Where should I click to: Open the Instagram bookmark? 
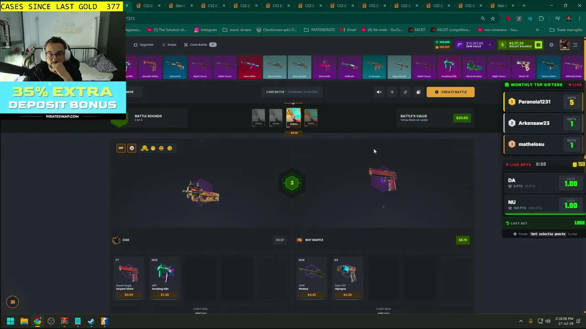[206, 30]
